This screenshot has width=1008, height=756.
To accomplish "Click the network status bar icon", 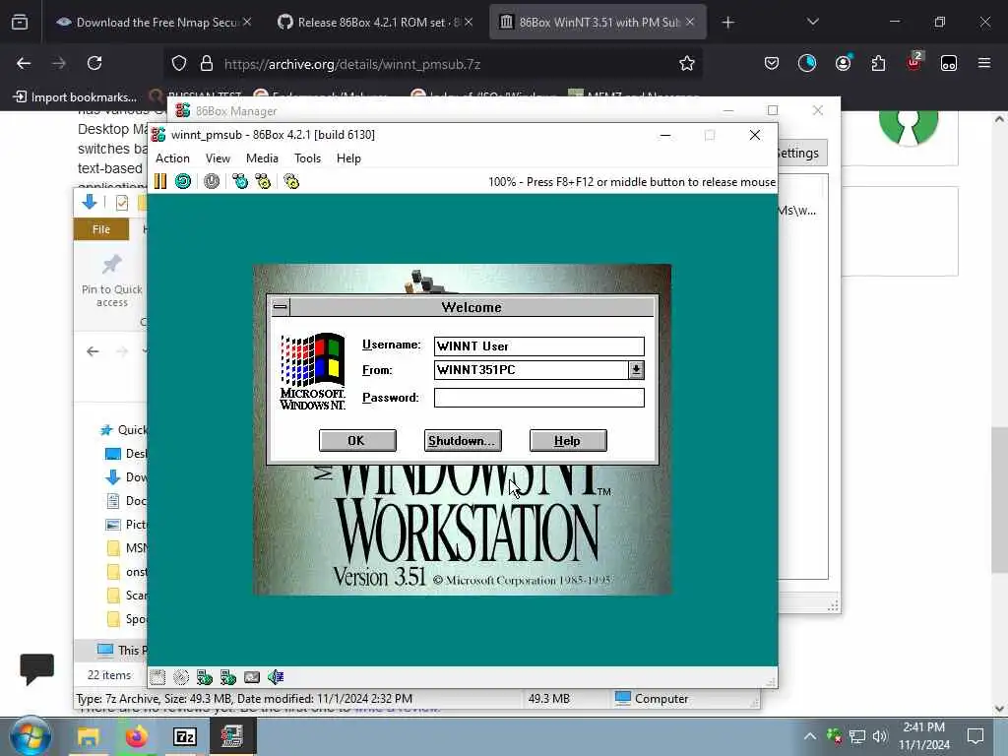I will click(252, 677).
